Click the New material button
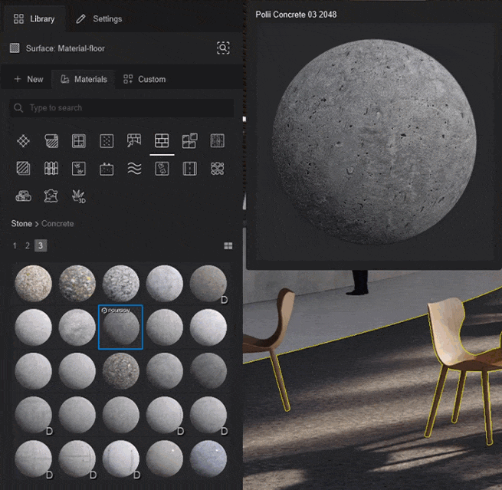502x490 pixels. pos(28,79)
